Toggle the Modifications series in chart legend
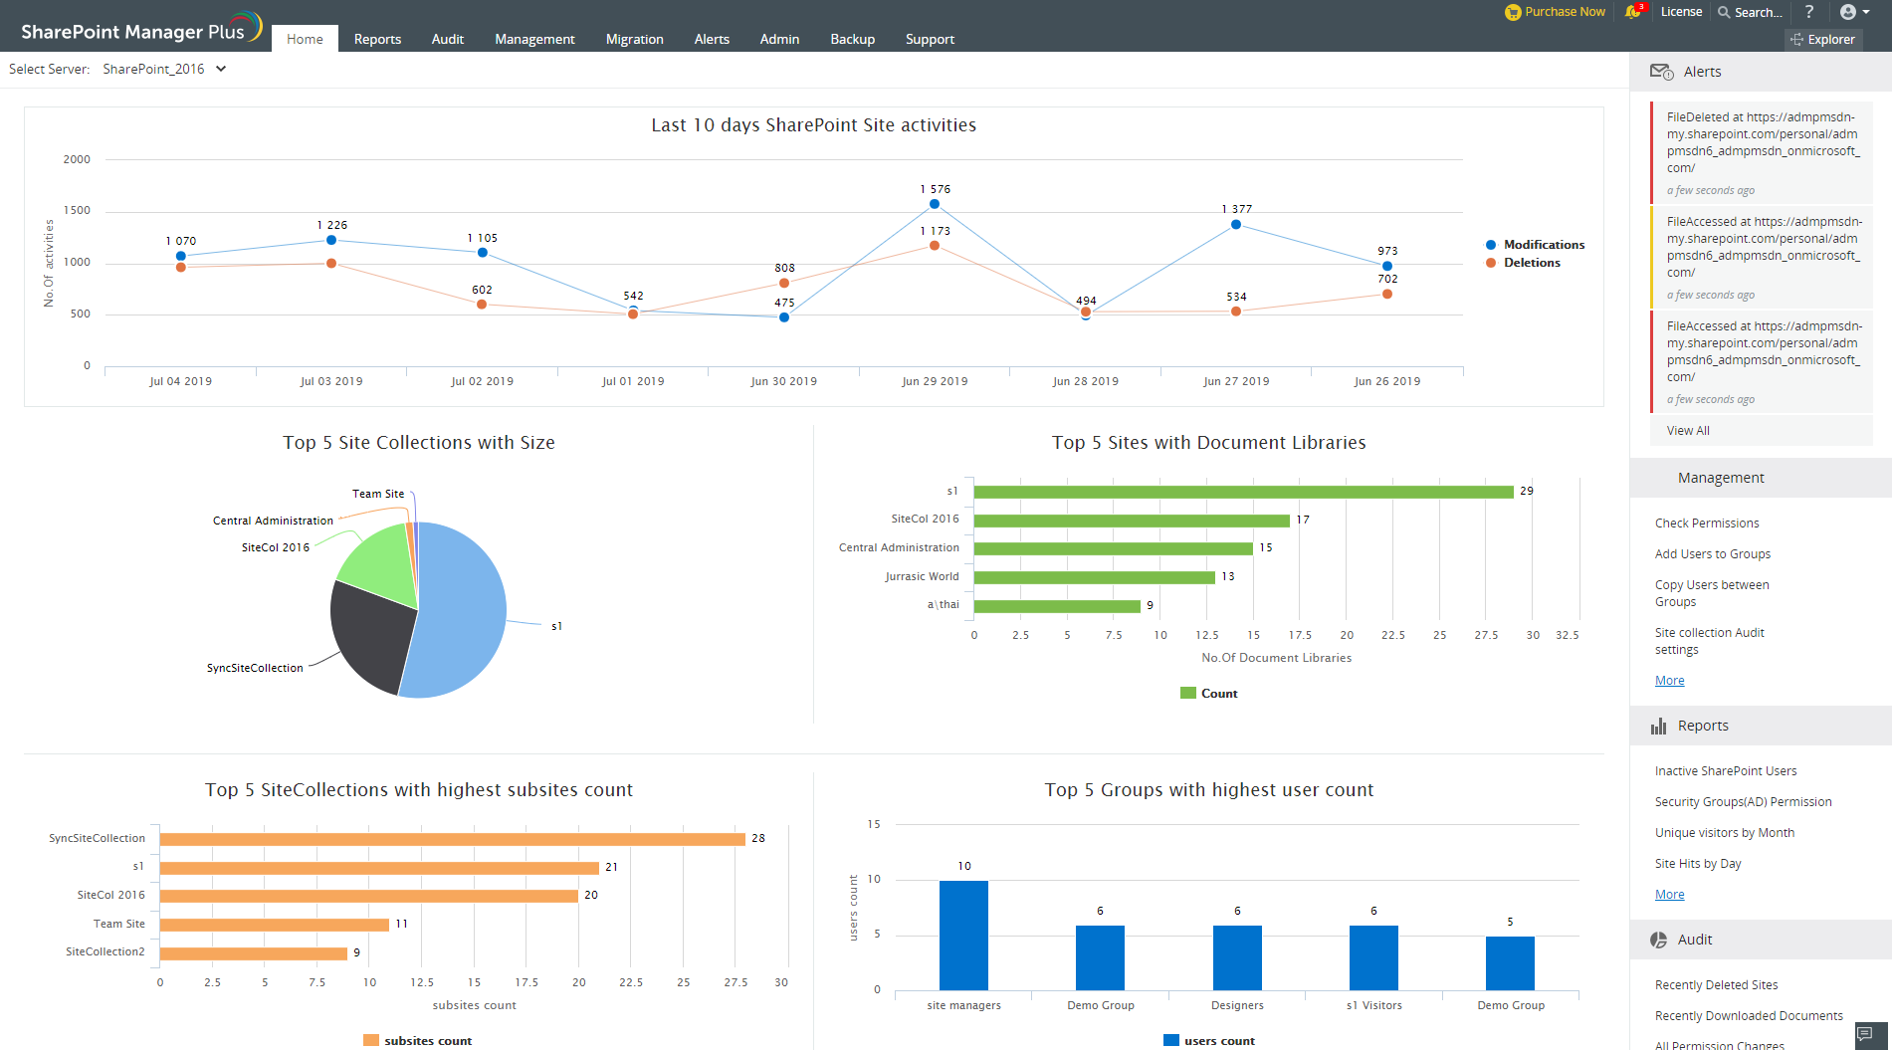1892x1050 pixels. click(1535, 245)
